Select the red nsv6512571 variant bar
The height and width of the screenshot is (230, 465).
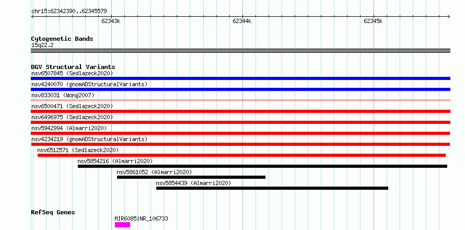tap(242, 155)
